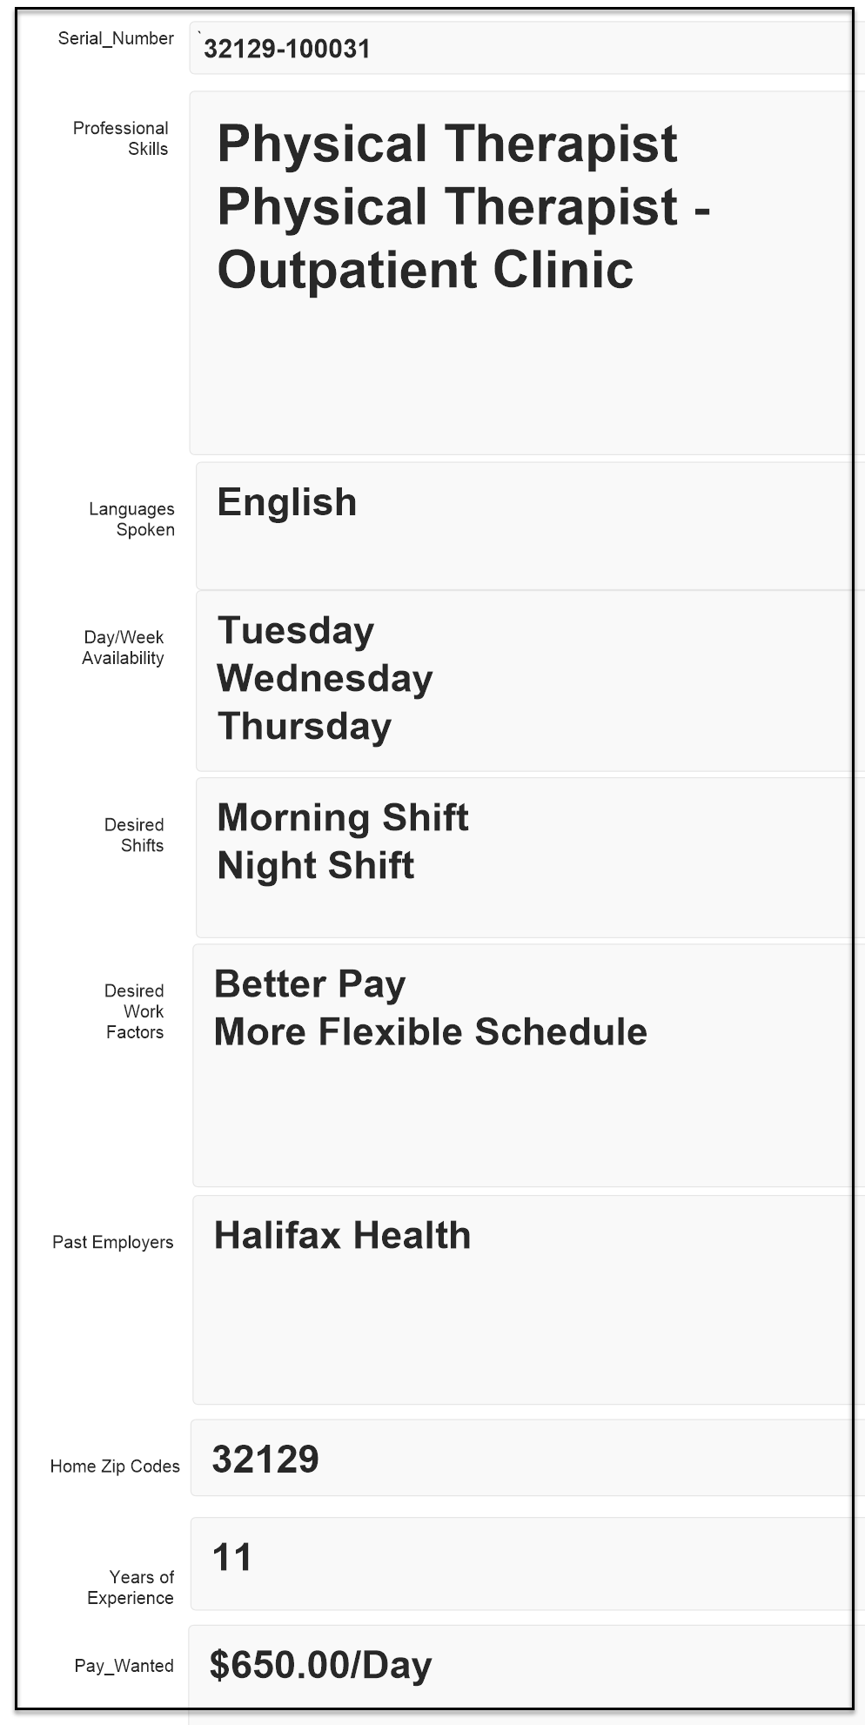Click the Languages Spoken label
The image size is (865, 1725).
click(132, 520)
